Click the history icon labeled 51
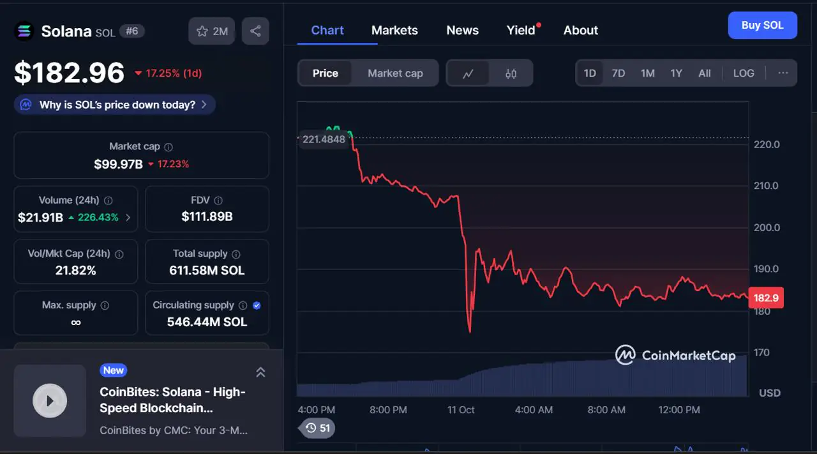Image resolution: width=817 pixels, height=454 pixels. [317, 428]
